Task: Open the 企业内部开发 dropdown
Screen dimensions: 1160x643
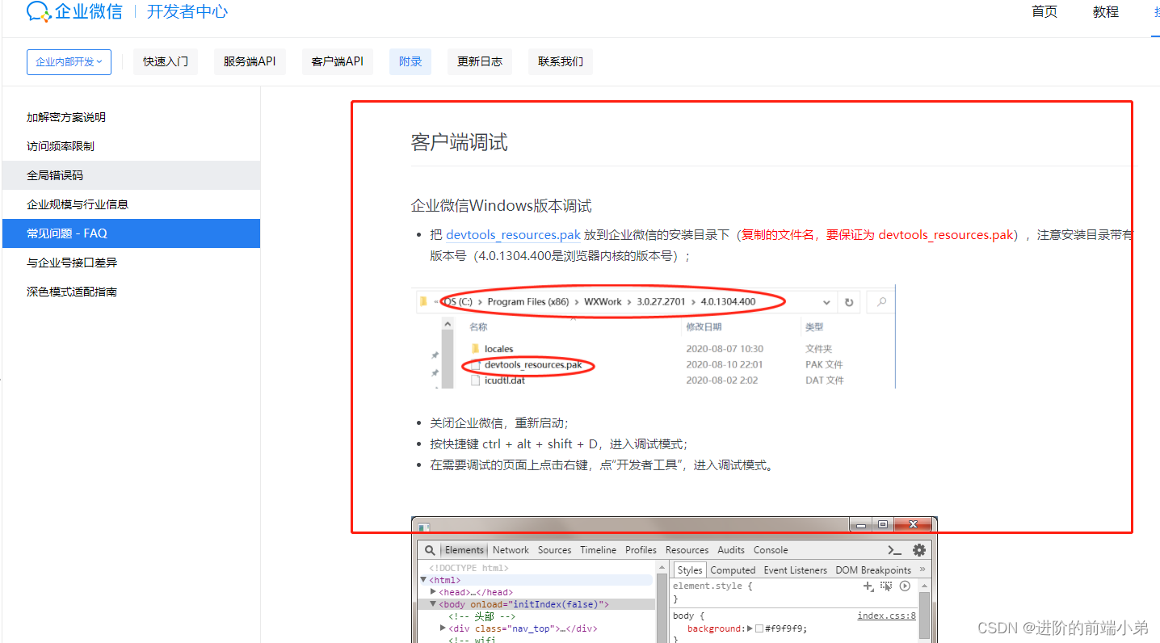Action: 69,61
